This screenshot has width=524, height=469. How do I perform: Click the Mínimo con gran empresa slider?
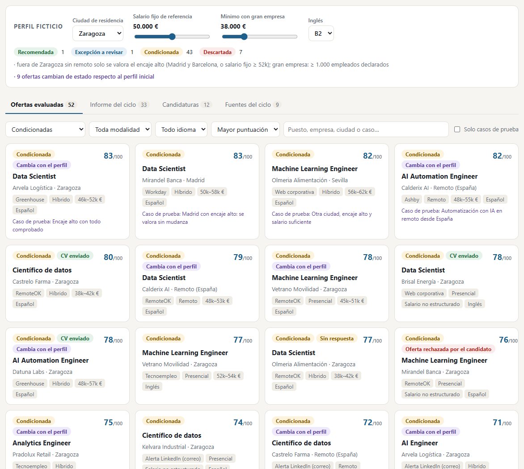tap(259, 37)
